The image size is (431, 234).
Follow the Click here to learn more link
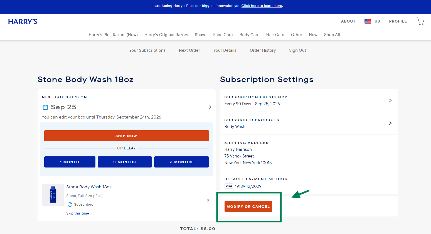262,6
